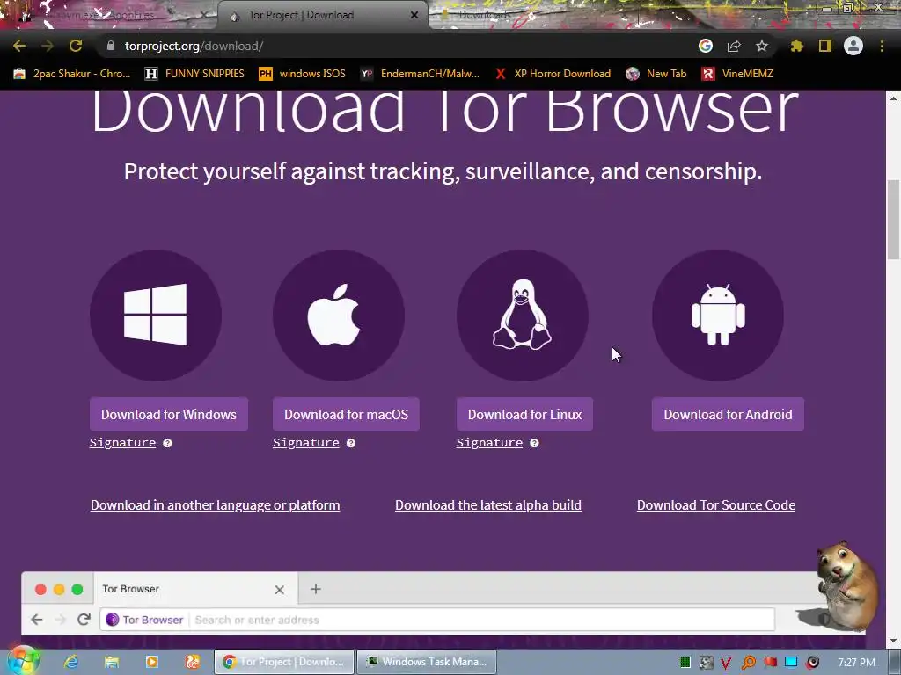
Task: Open Download the latest alpha build link
Action: (488, 505)
